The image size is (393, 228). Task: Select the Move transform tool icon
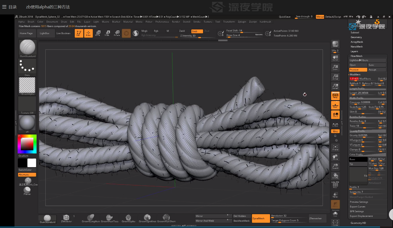click(98, 33)
